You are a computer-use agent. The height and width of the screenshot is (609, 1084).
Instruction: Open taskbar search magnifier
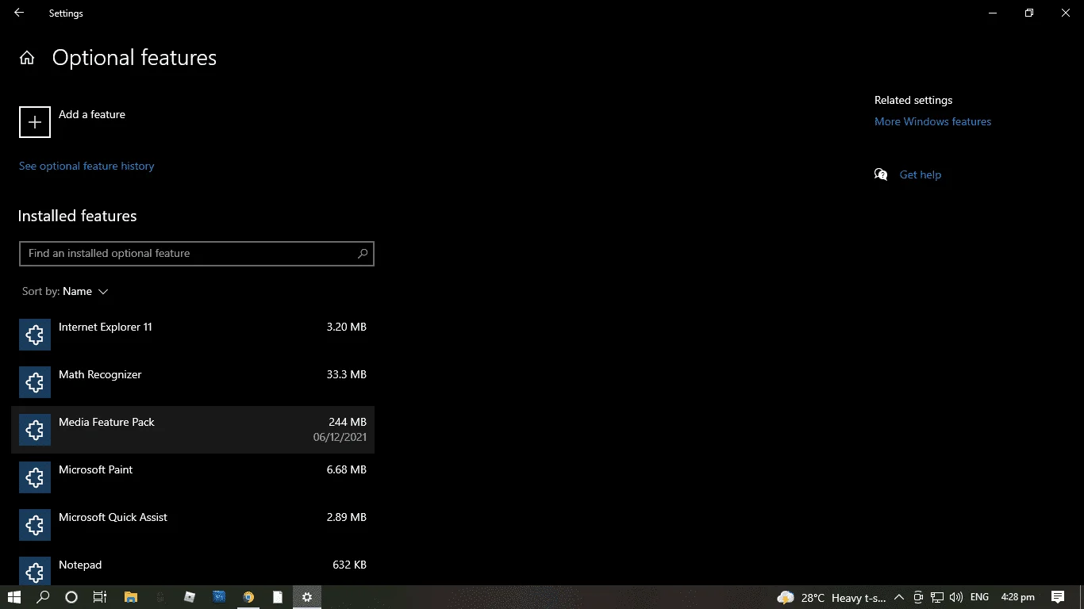44,597
